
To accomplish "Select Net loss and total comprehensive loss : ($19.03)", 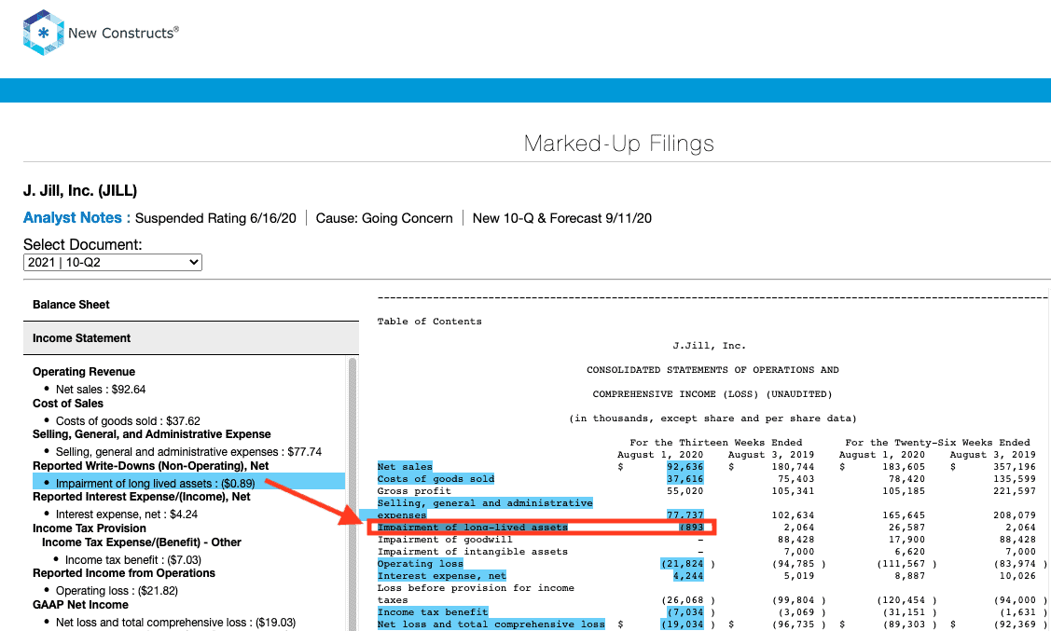I will pyautogui.click(x=175, y=623).
